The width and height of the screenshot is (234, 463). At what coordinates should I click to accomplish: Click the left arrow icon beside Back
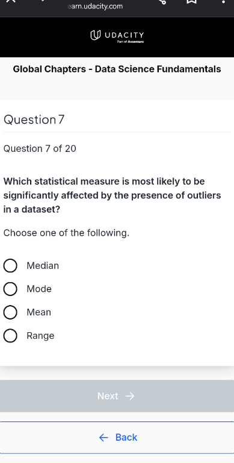(103, 437)
